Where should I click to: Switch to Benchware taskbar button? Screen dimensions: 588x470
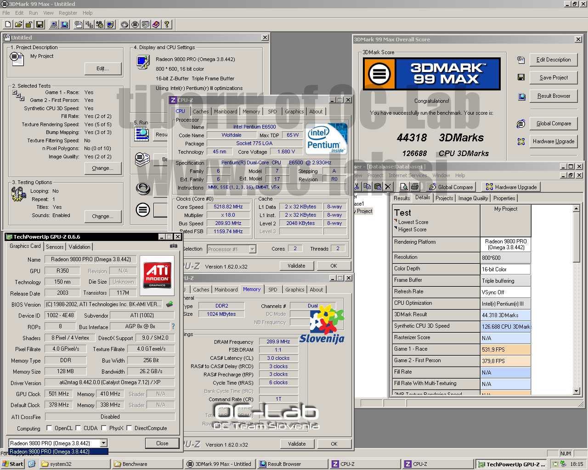[x=147, y=464]
